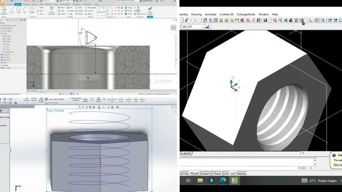
Task: Toggle LWT lineweight display
Action: pos(233,174)
